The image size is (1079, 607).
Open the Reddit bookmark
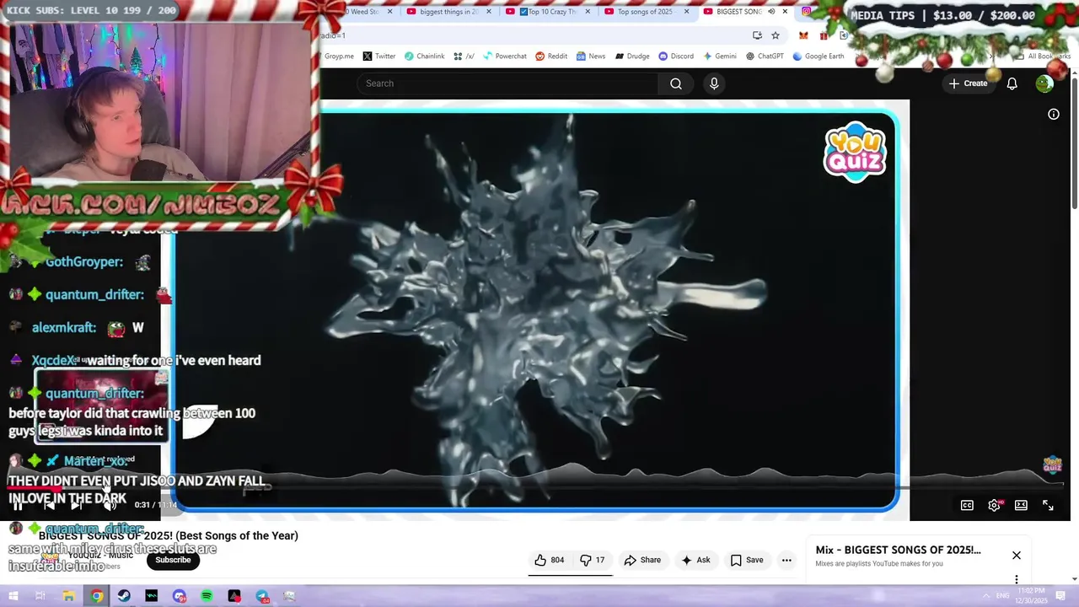[551, 56]
